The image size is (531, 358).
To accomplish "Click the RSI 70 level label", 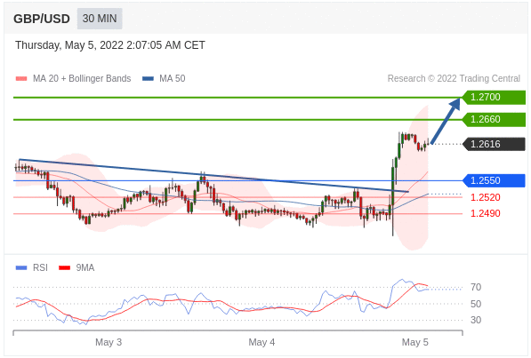I will (476, 287).
